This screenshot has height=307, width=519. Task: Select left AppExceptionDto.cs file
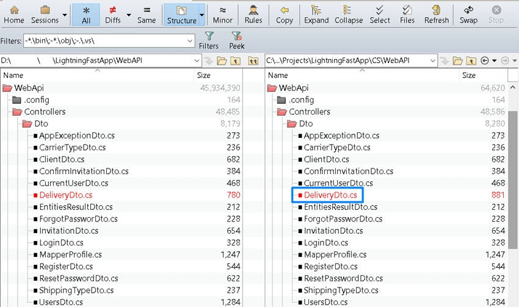pyautogui.click(x=77, y=135)
